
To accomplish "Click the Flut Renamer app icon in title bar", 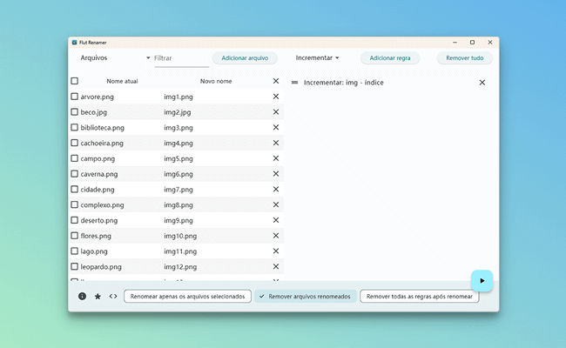I will 74,43.
